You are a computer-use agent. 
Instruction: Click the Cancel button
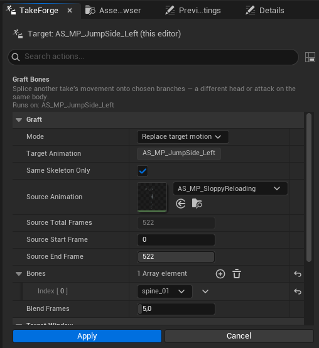(239, 336)
